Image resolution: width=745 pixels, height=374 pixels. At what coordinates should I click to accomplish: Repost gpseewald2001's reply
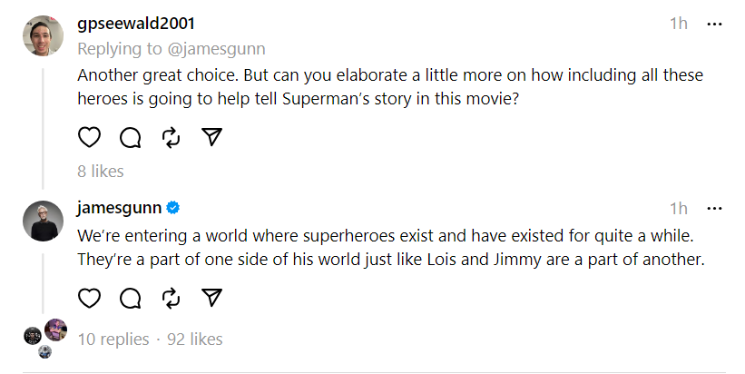click(x=171, y=137)
